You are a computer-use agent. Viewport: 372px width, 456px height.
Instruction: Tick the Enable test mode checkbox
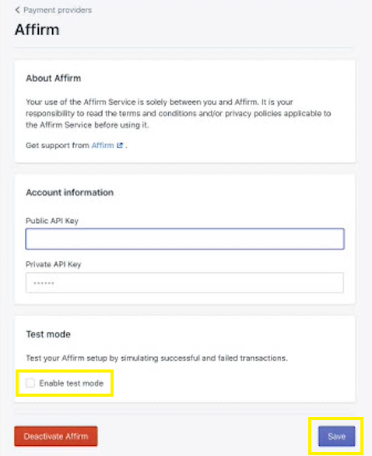tap(30, 383)
